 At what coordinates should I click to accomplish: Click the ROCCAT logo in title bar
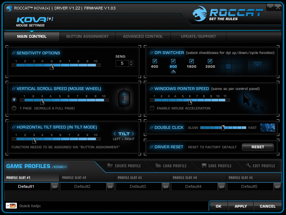(x=9, y=8)
